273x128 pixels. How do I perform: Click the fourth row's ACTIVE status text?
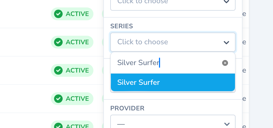77,99
